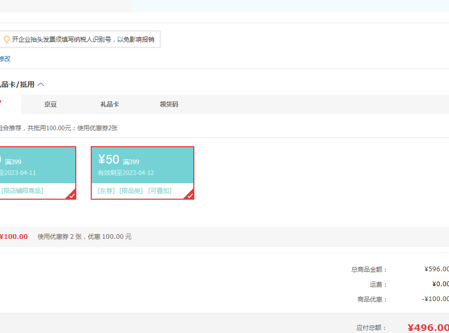Viewport: 449px width, 333px height.
Task: Click the ¥0.00 shipping fee value
Action: 441,284
